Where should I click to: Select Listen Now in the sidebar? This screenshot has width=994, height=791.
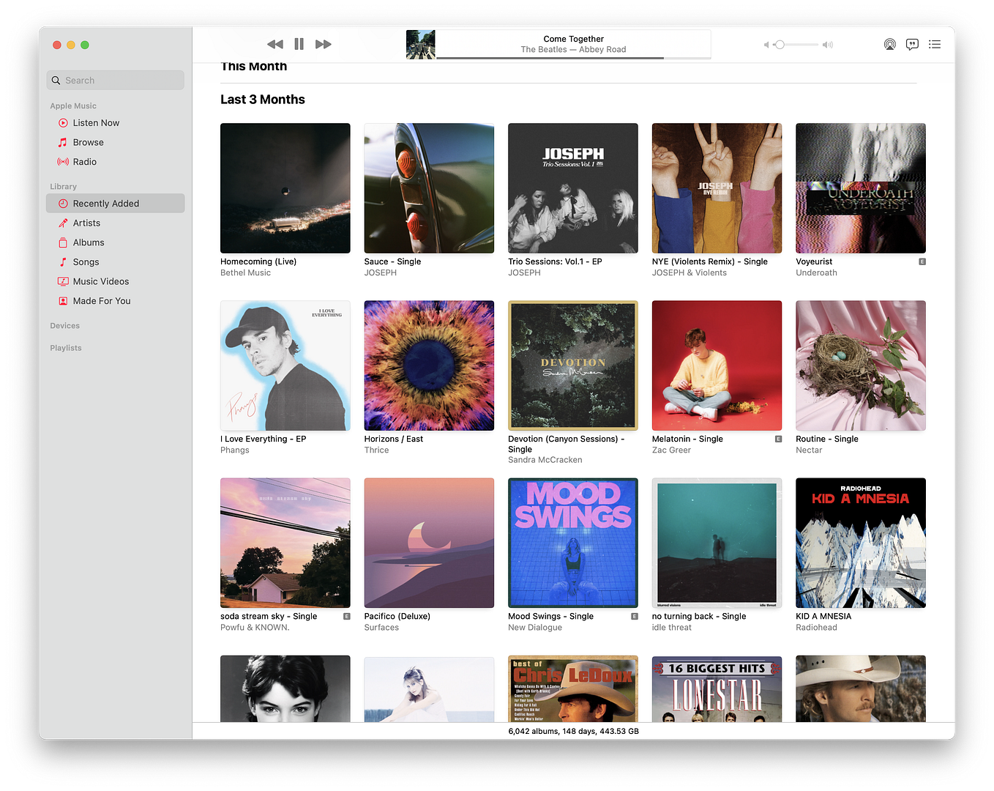click(95, 122)
